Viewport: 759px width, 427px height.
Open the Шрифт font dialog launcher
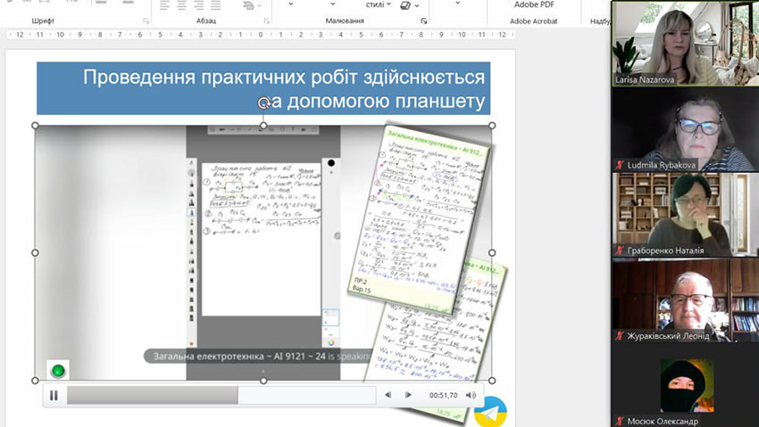pos(146,21)
